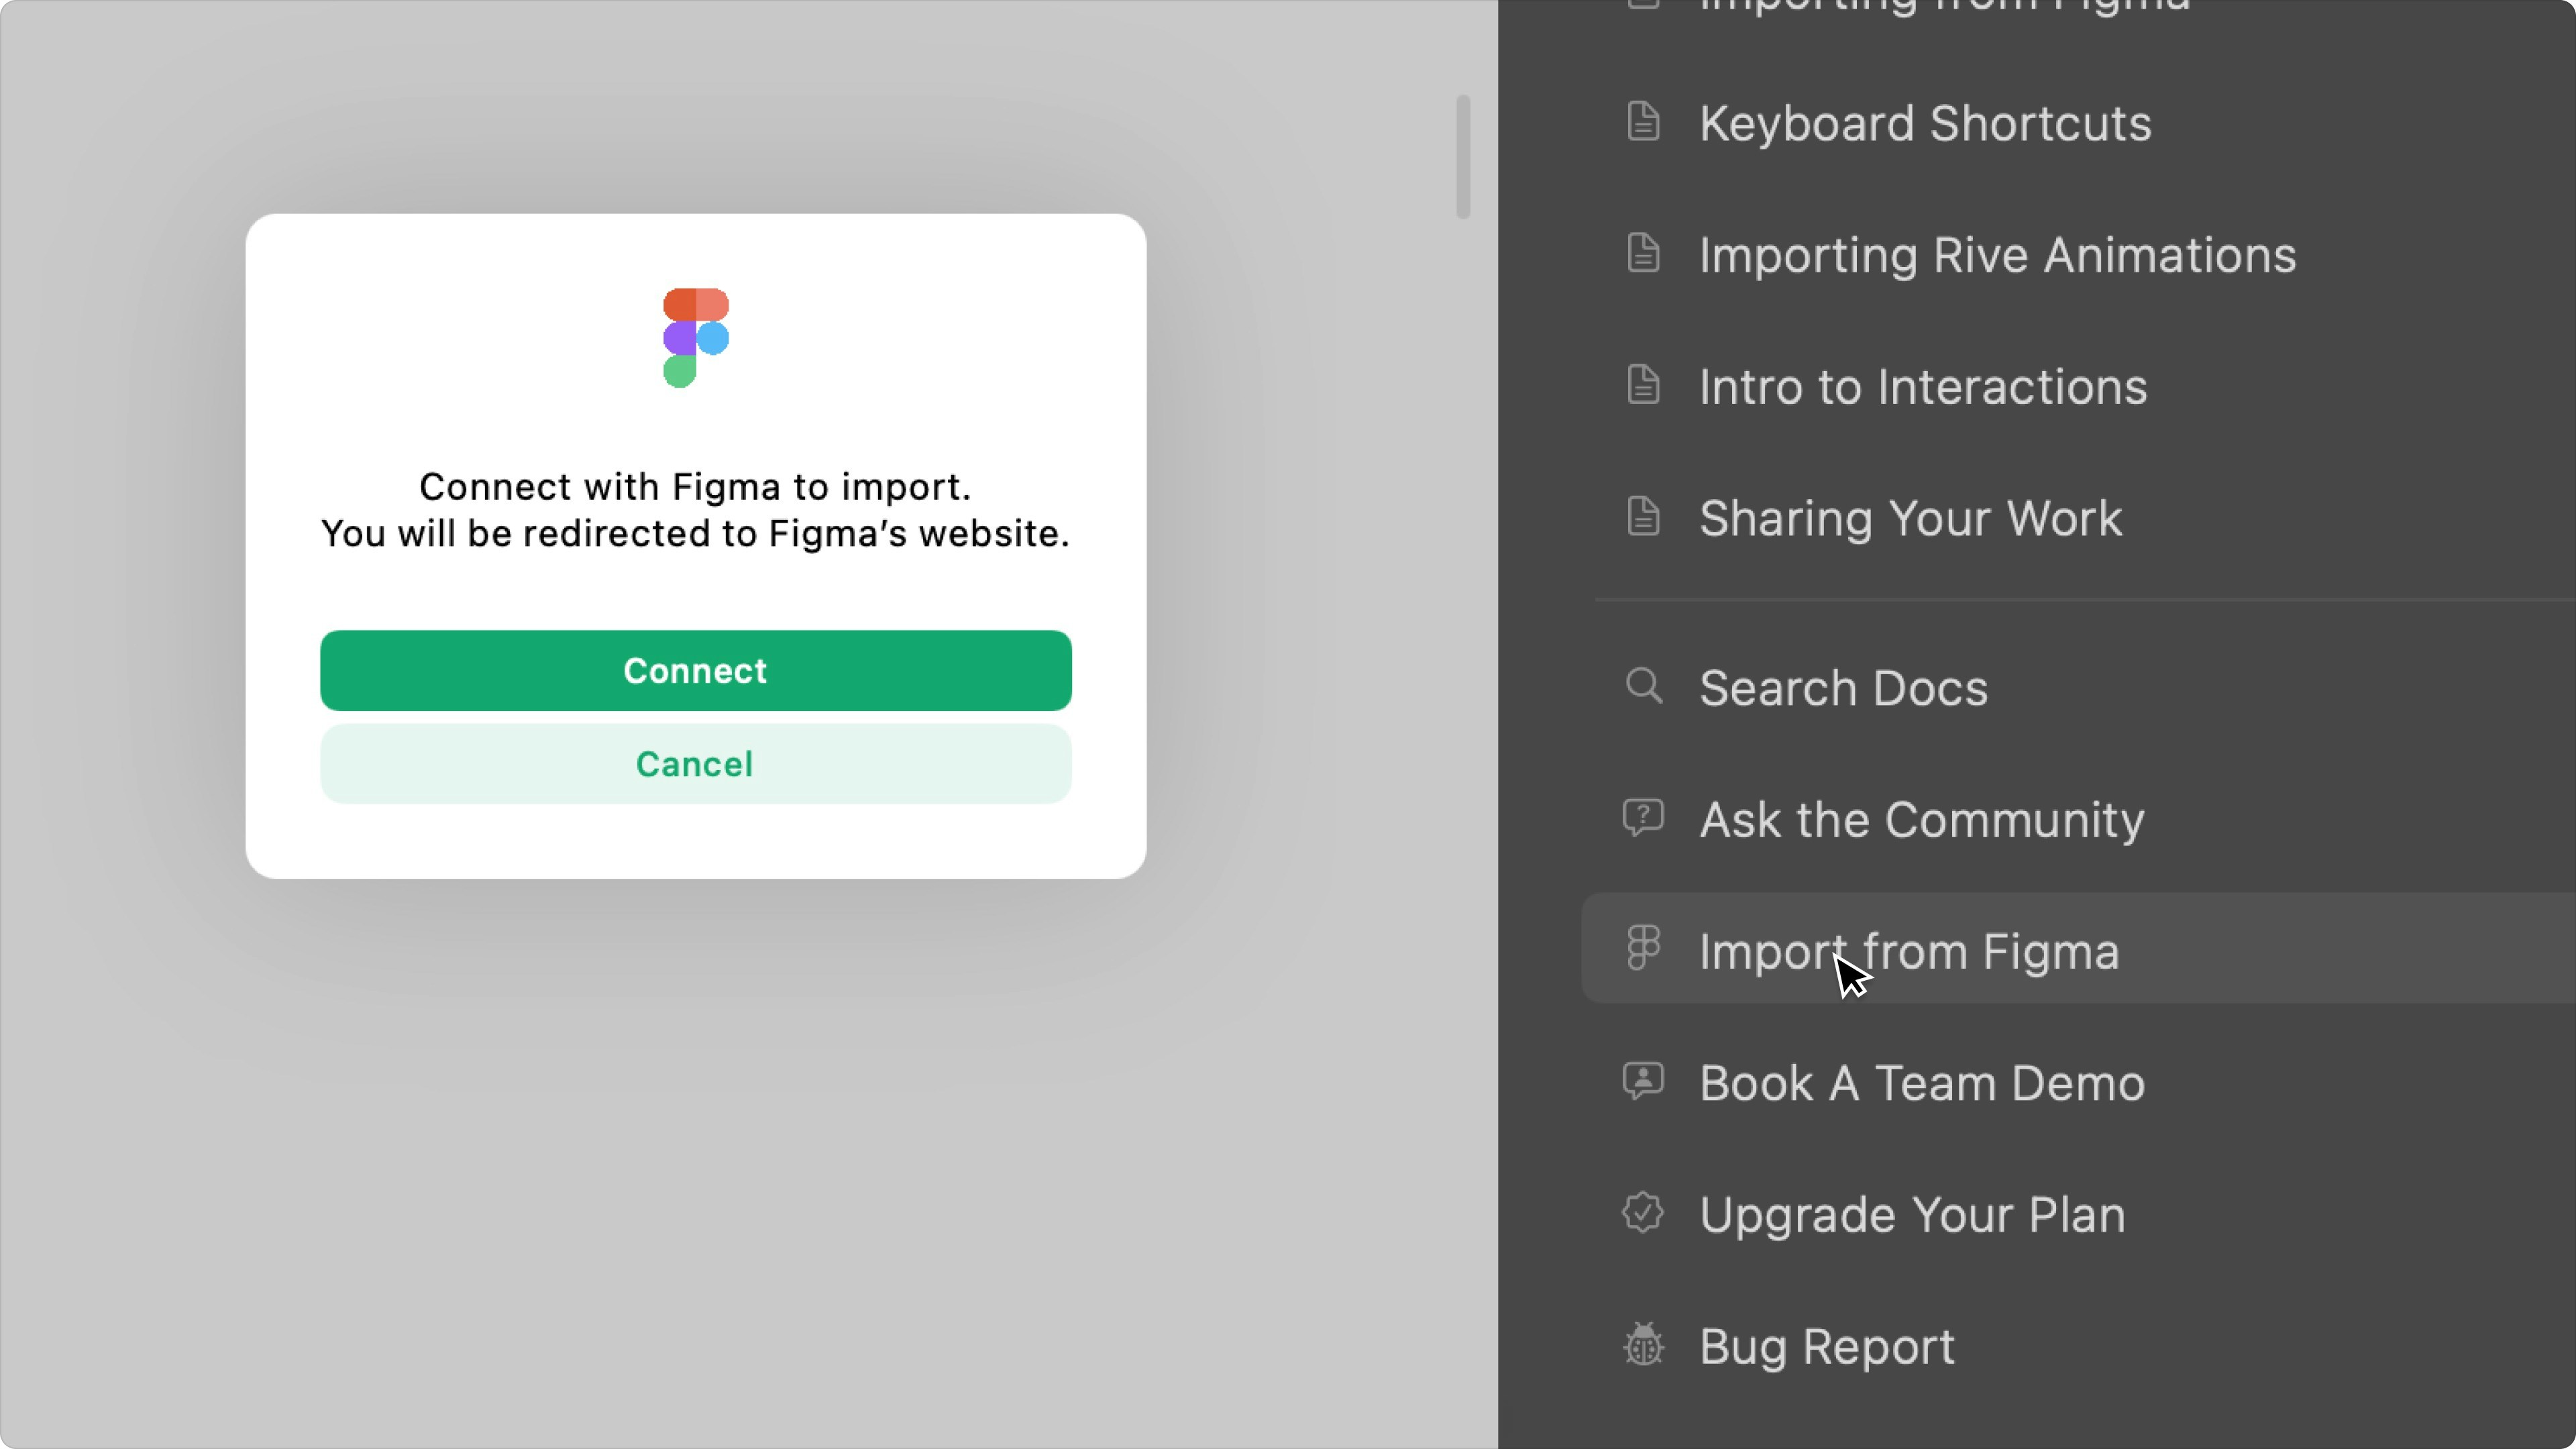Cancel the Figma import dialog

click(x=695, y=764)
